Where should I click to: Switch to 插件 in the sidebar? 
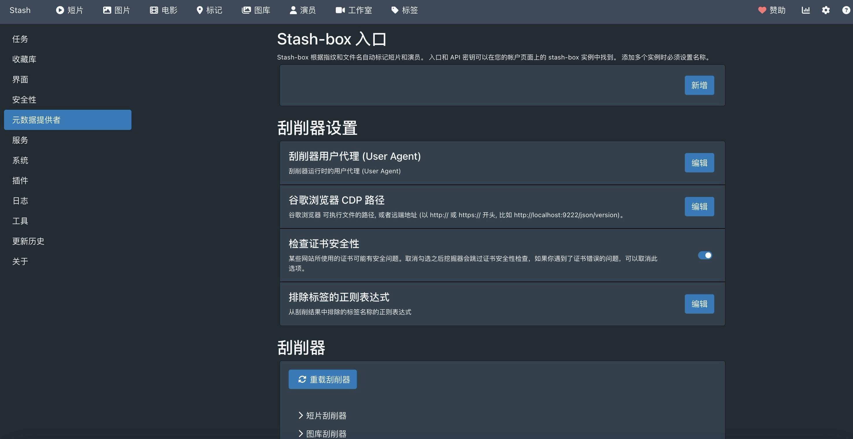point(20,181)
